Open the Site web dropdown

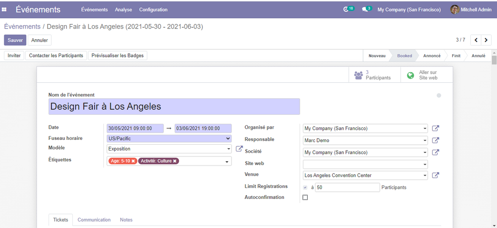click(x=425, y=165)
